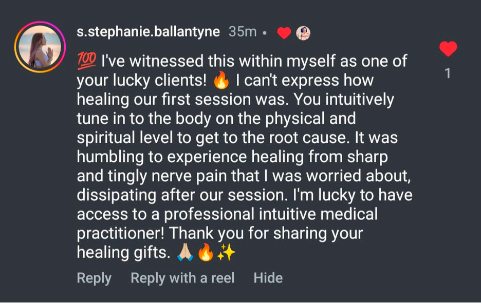
Task: Click the word "dissipating" in the comment
Action: click(x=118, y=195)
